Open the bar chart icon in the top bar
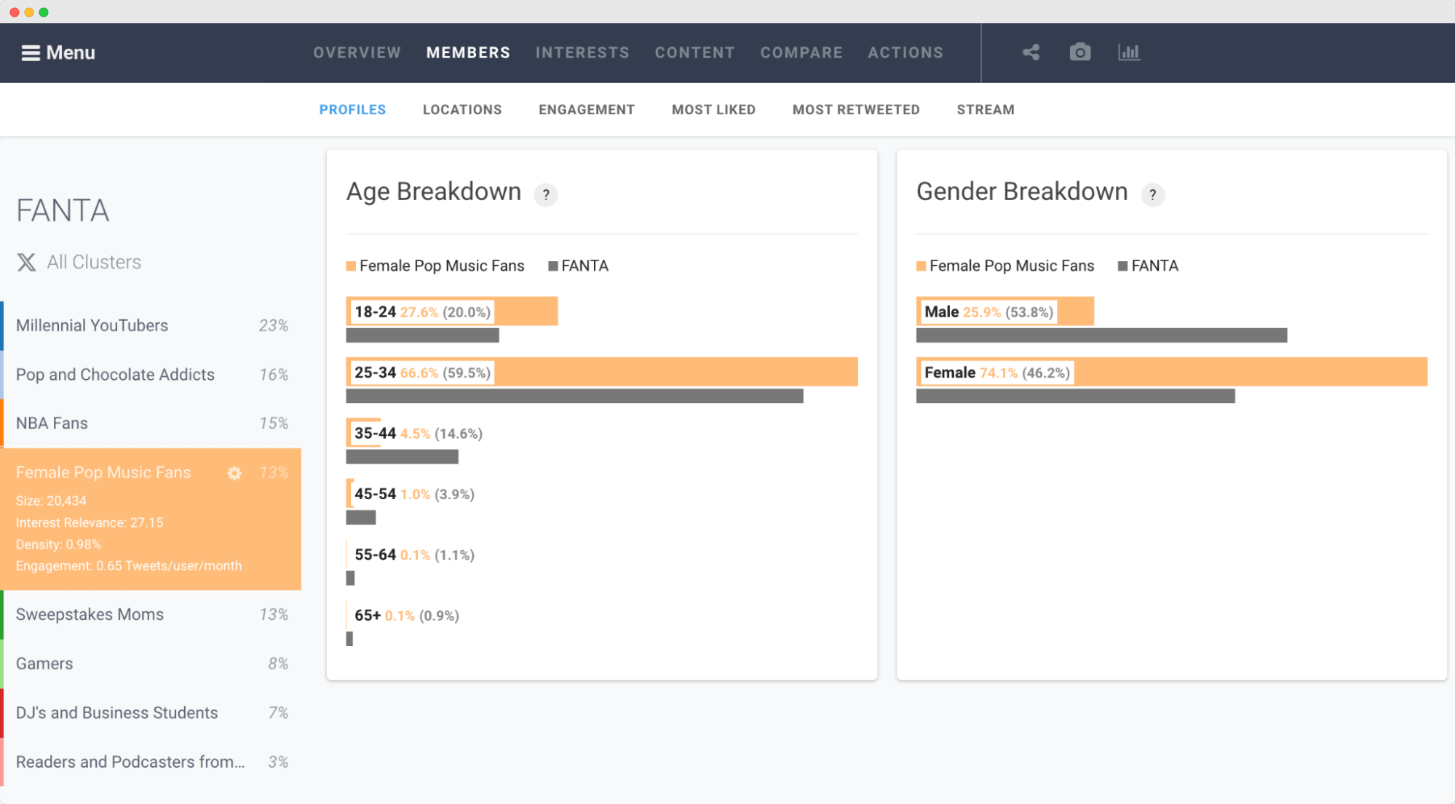 tap(1129, 52)
